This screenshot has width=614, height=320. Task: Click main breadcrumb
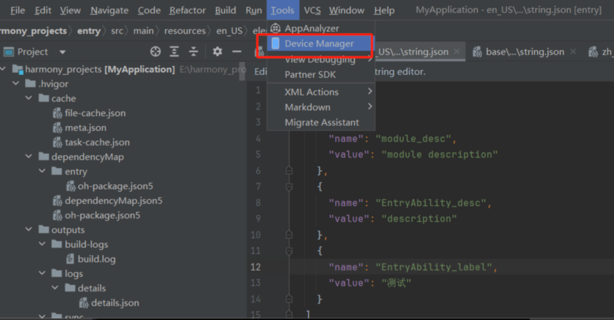[x=143, y=30]
